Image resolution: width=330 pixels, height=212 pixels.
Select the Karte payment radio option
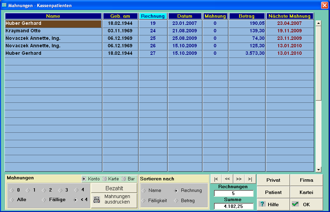pos(105,179)
